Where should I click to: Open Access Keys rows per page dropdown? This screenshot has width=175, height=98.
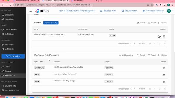tap(133, 44)
